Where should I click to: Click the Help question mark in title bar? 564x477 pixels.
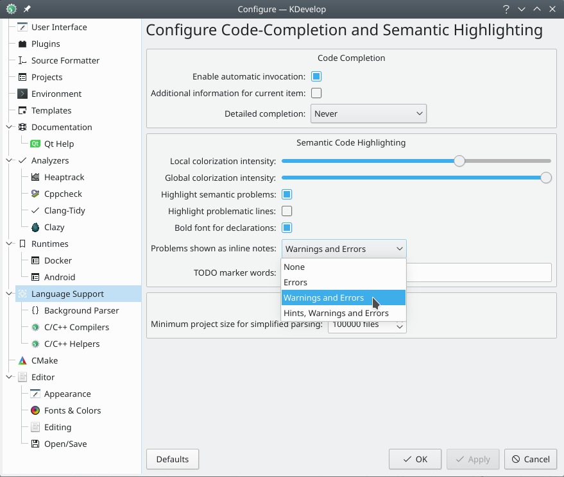[506, 10]
